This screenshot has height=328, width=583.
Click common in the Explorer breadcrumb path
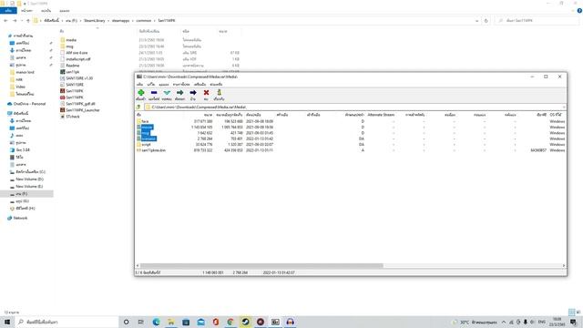tap(144, 21)
